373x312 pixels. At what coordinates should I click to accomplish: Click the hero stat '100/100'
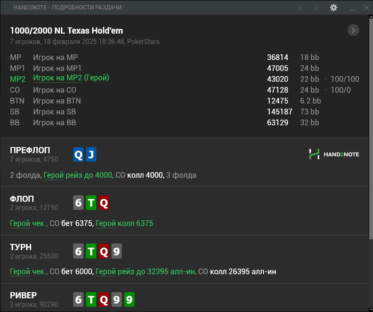coord(345,79)
